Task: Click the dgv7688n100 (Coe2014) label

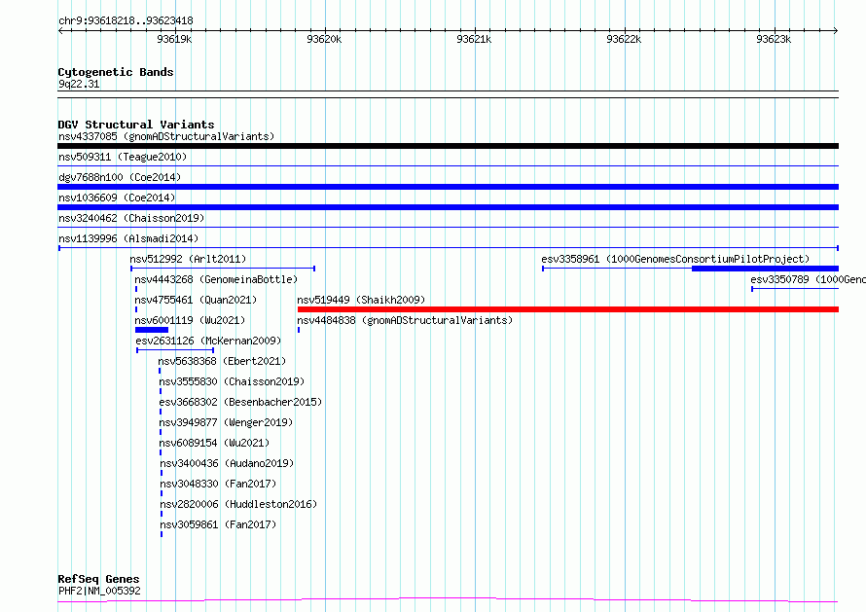Action: (x=120, y=177)
